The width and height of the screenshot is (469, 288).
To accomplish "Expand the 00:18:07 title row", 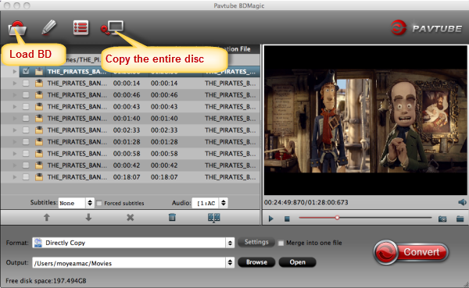I will (14, 177).
